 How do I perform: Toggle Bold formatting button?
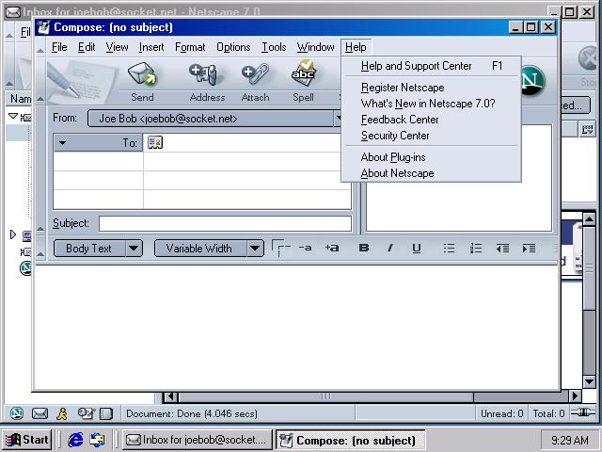click(x=364, y=248)
